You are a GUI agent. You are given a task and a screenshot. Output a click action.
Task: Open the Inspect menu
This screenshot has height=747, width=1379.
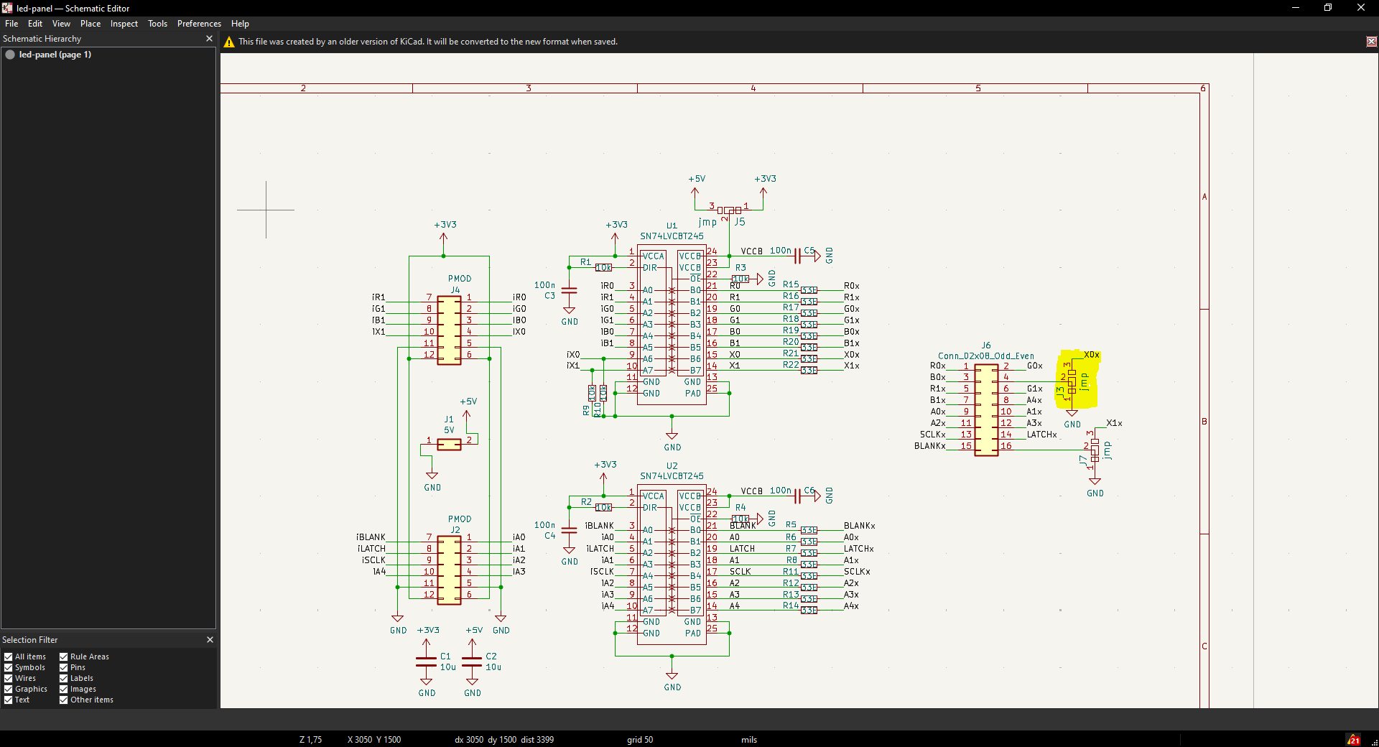tap(124, 24)
